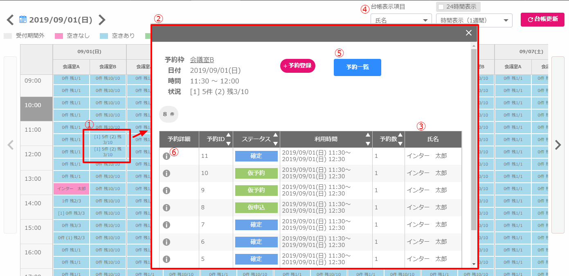Expand the 時間表示（1週間） dropdown
569x276 pixels.
pos(474,20)
